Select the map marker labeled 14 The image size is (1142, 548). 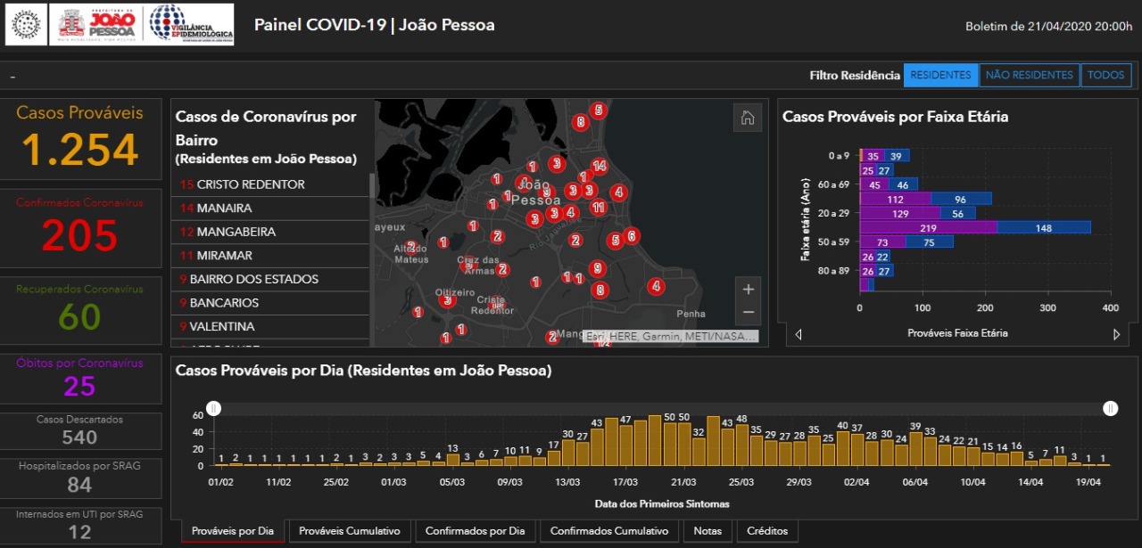[599, 166]
